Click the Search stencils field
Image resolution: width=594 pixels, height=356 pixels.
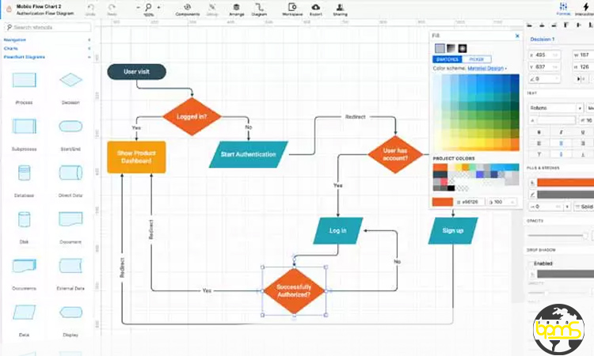point(49,27)
